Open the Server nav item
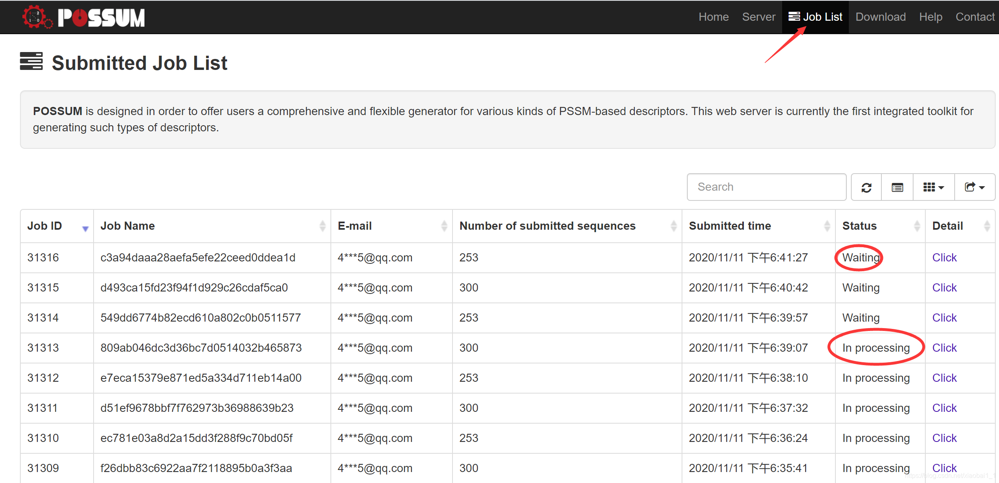 point(759,17)
